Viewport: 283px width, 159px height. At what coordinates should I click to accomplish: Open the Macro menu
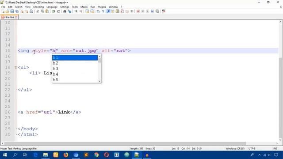(x=84, y=7)
